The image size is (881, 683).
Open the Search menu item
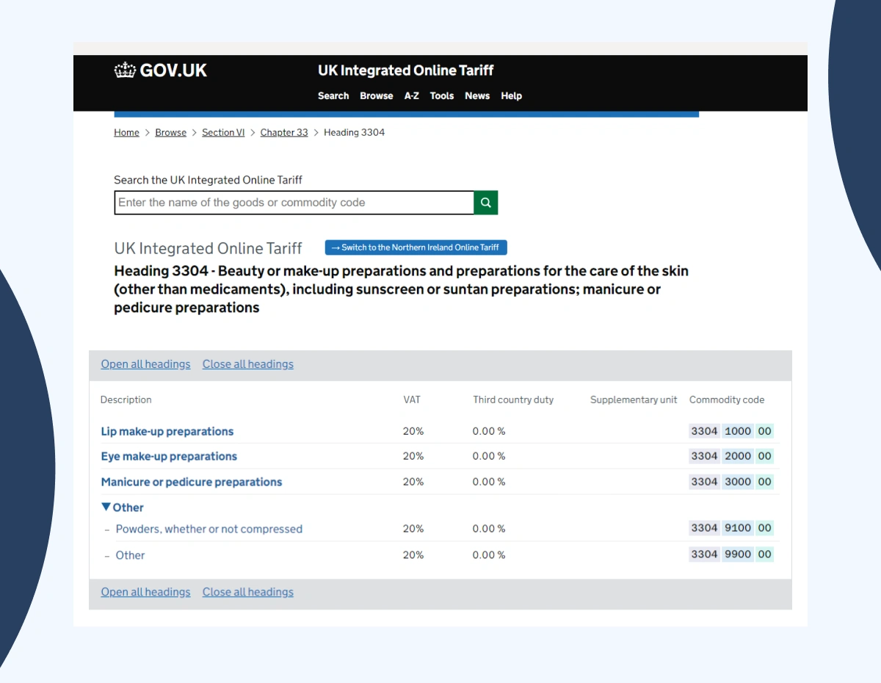pyautogui.click(x=333, y=95)
